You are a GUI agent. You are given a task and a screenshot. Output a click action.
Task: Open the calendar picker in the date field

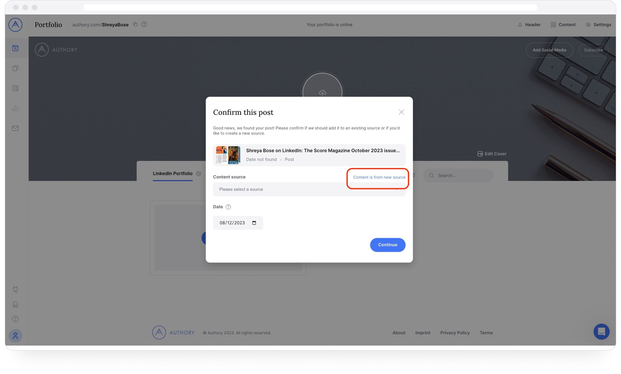(x=254, y=223)
